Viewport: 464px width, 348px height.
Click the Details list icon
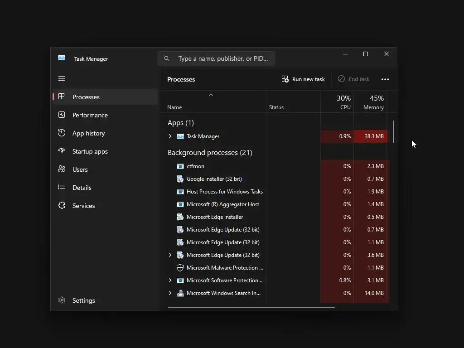coord(62,187)
